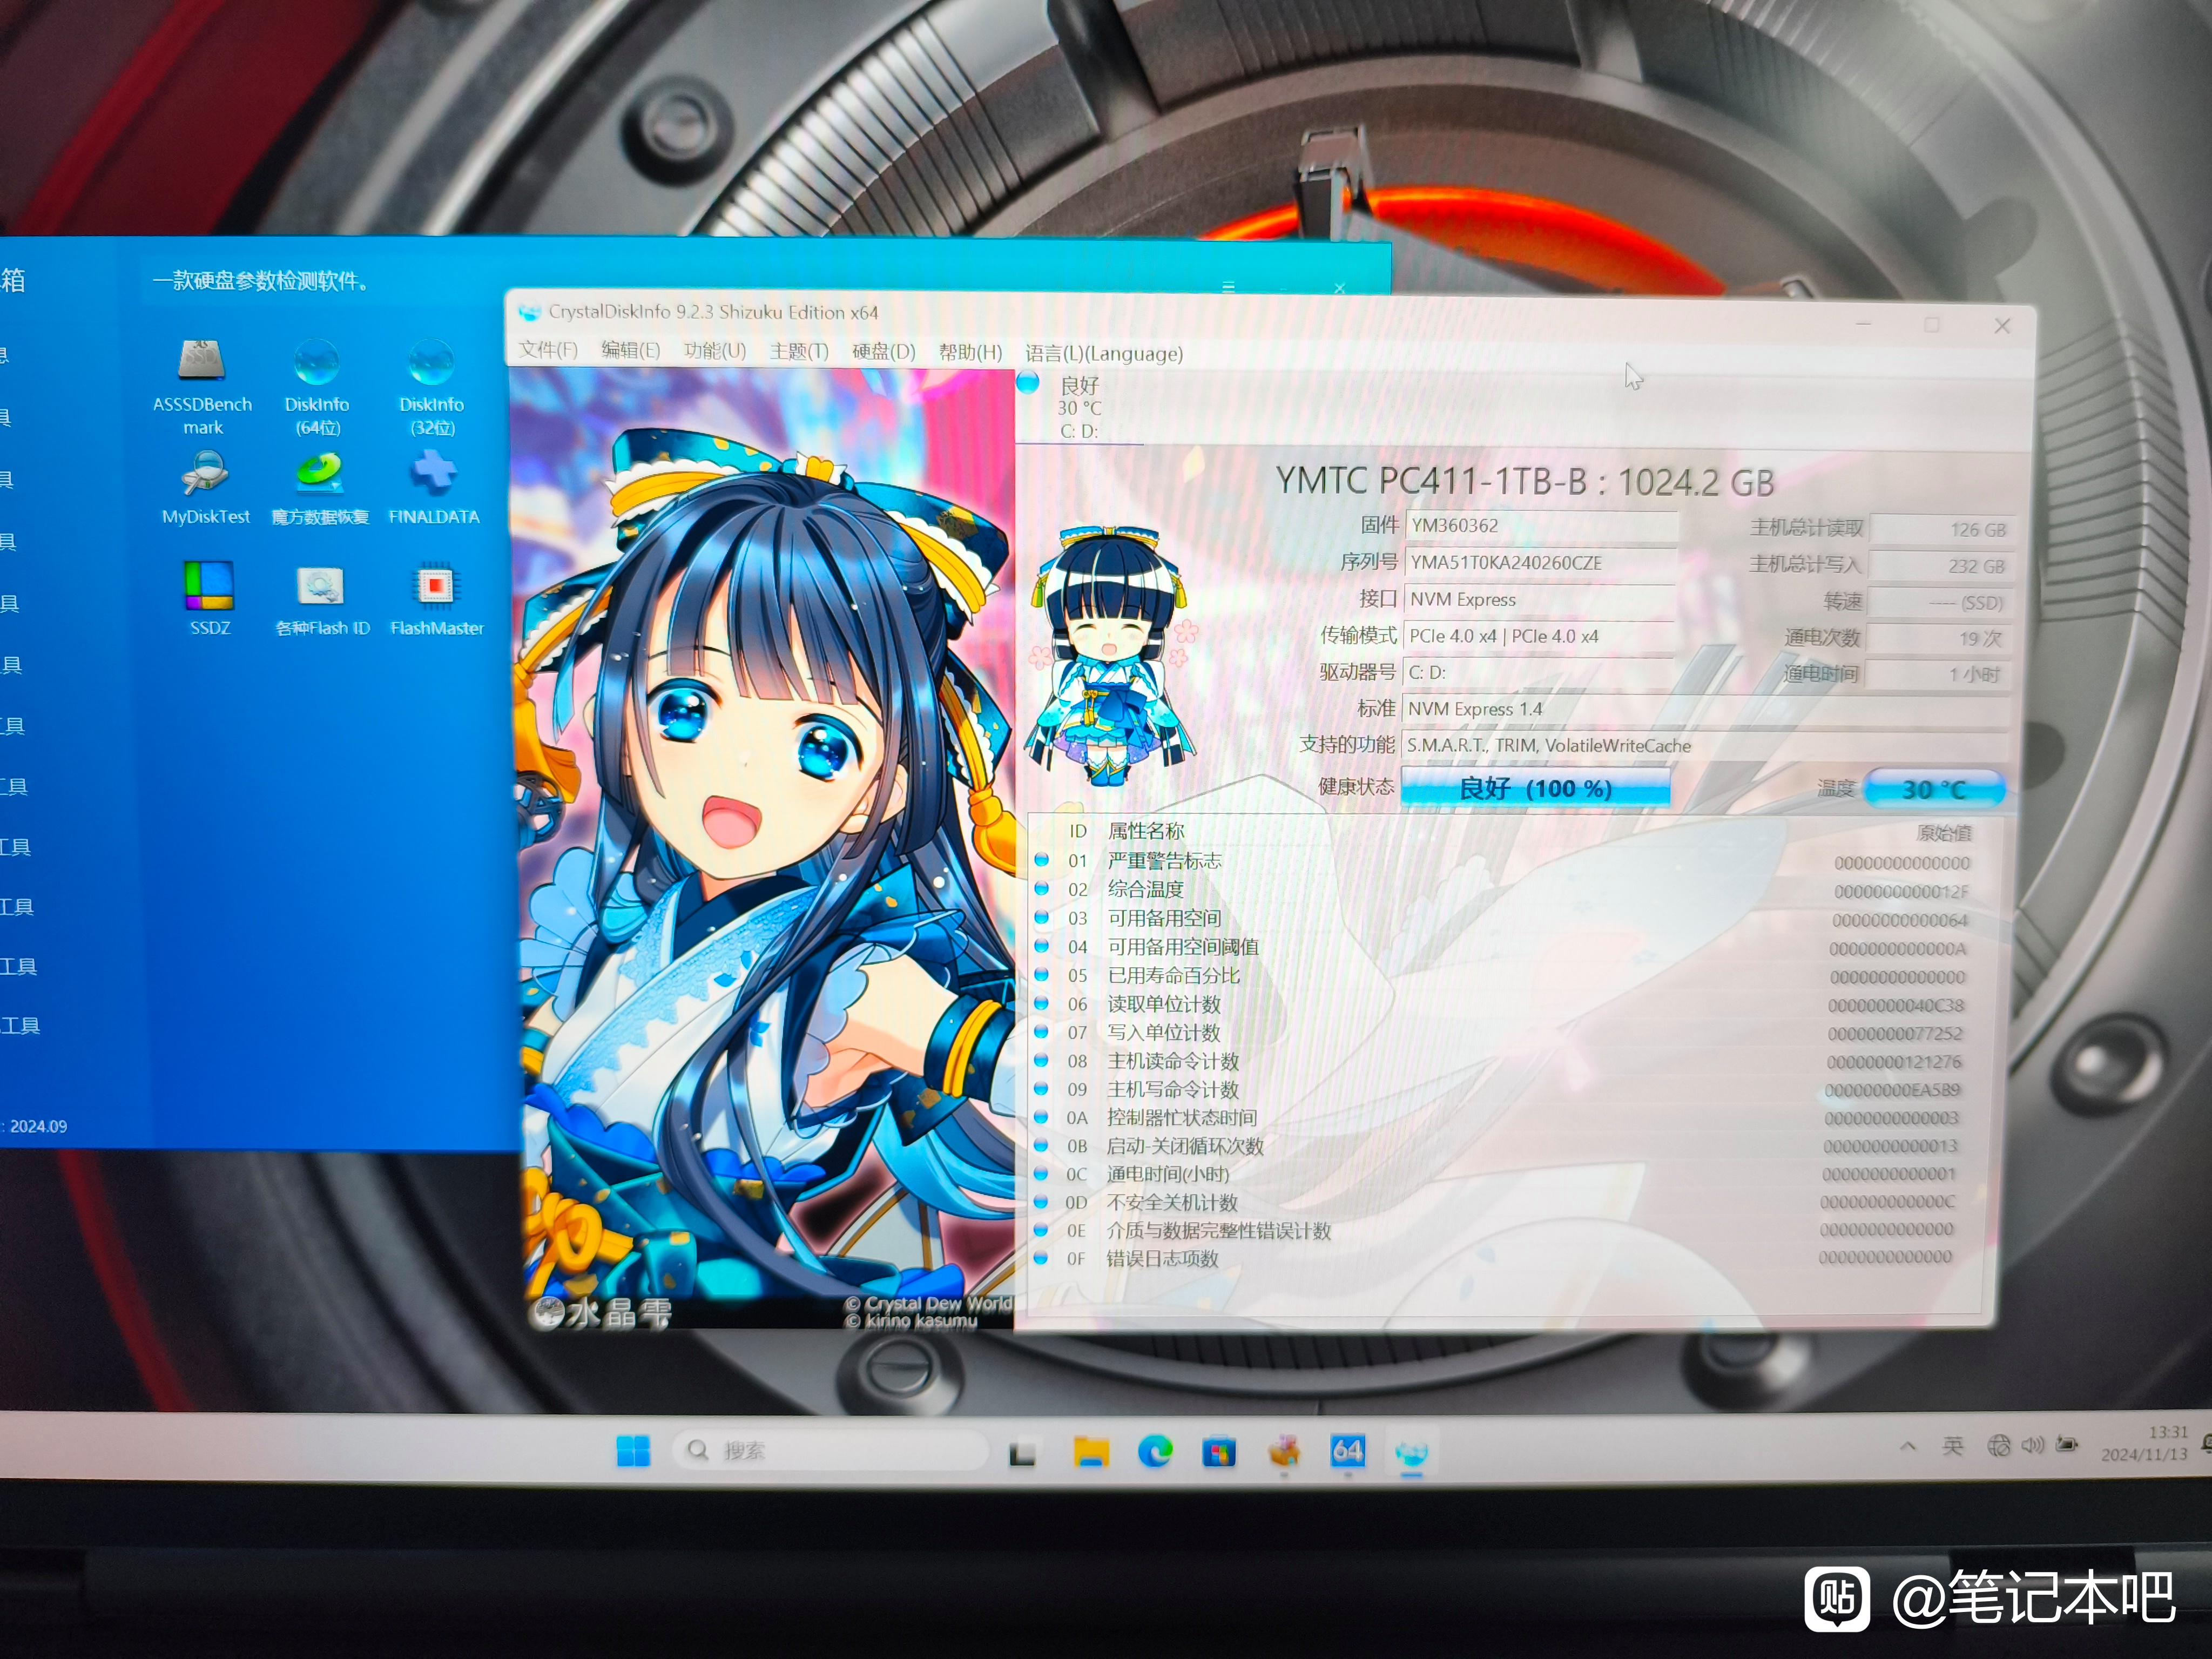Open DiskInfo (32位) in the toolbox window
Viewport: 2212px width, 1659px height.
pyautogui.click(x=432, y=388)
